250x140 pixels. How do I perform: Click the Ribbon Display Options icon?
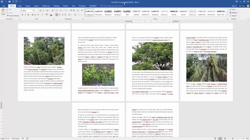(237, 2)
